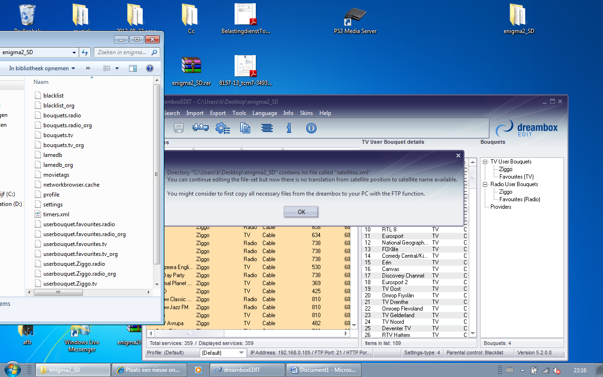
Task: Click the disabled save disk icon in dreamboxEDIT toolbar
Action: [179, 128]
